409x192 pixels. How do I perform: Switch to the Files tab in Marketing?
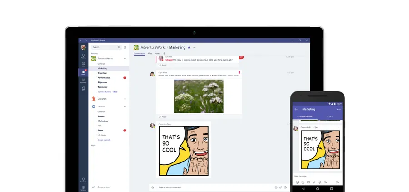click(x=150, y=53)
